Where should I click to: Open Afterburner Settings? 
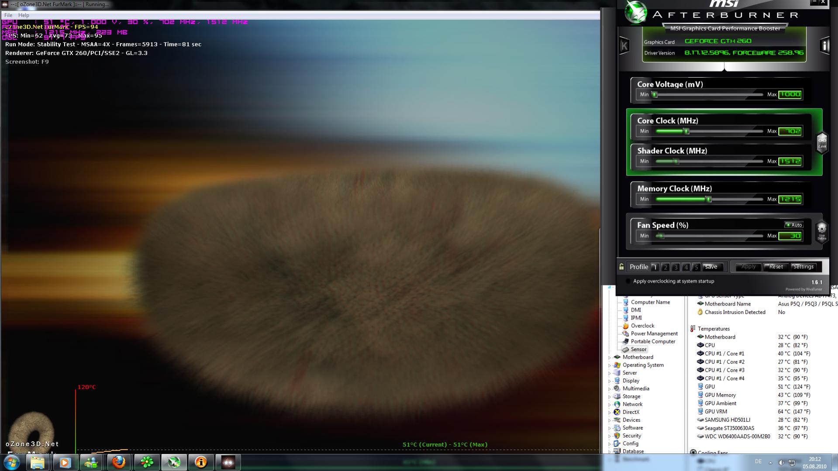(804, 267)
